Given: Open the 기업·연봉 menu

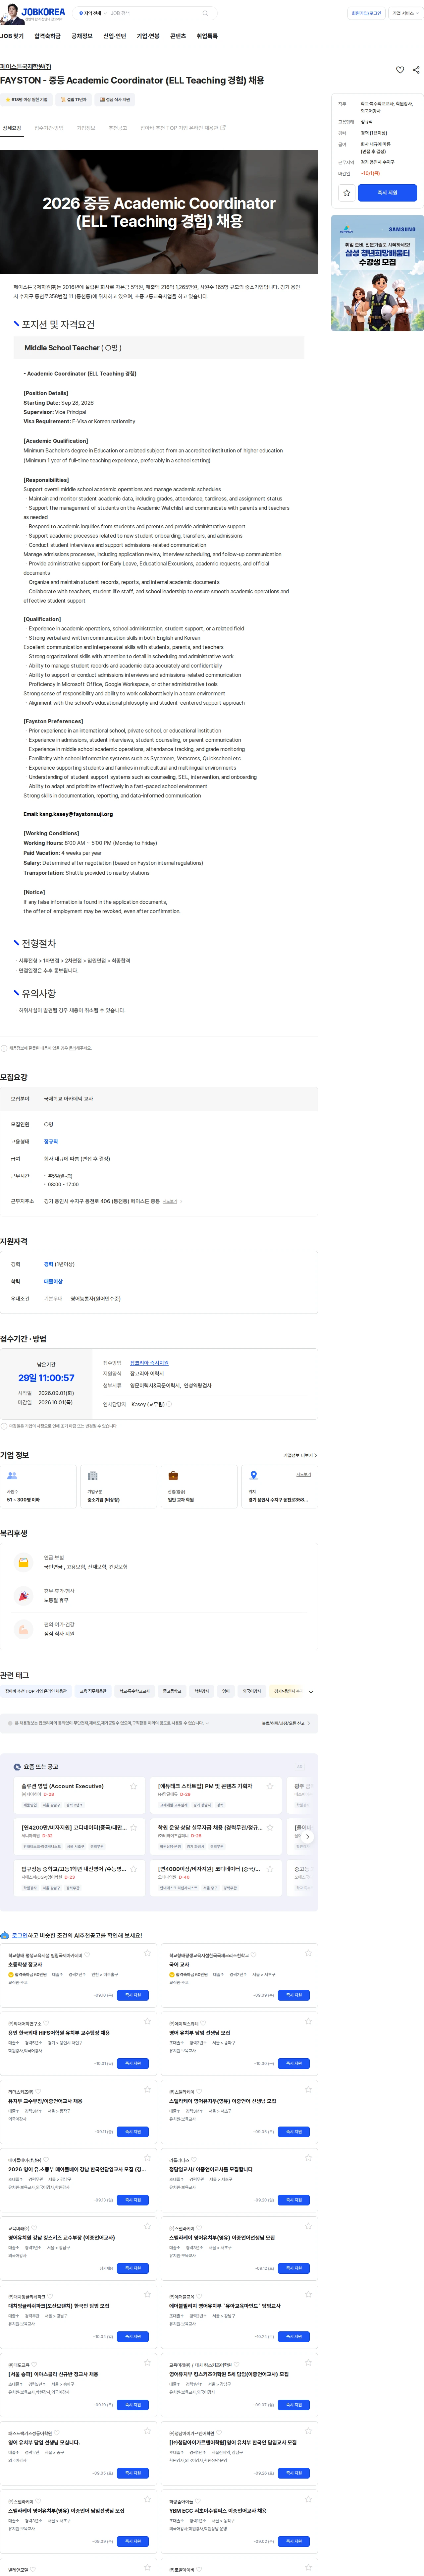Looking at the screenshot, I should click(148, 36).
